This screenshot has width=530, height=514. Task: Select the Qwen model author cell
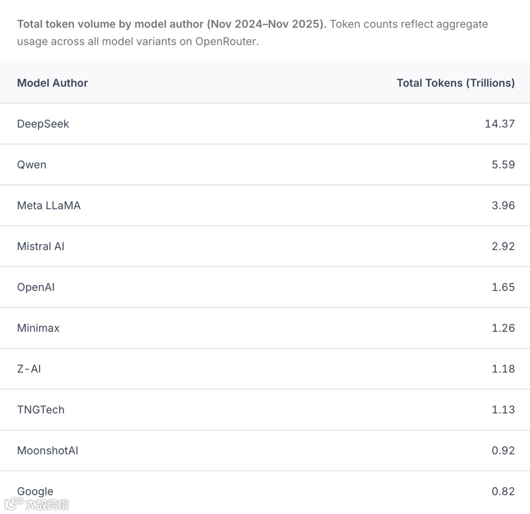tap(32, 164)
